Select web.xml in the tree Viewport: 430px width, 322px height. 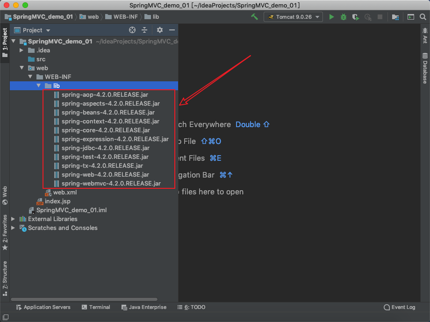(x=61, y=192)
